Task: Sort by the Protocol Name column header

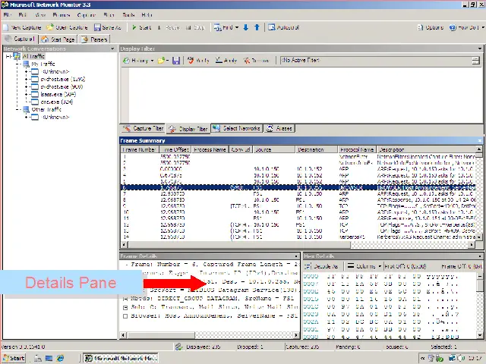Action: click(x=357, y=149)
